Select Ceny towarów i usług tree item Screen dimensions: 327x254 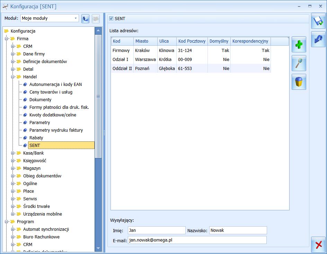(51, 92)
